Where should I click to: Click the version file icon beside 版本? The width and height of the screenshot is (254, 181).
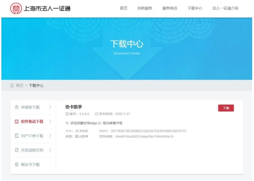pyautogui.click(x=67, y=114)
